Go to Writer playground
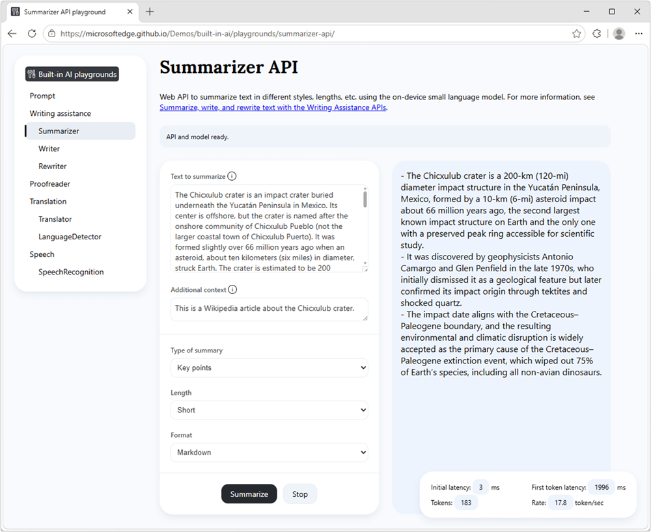 [x=49, y=148]
